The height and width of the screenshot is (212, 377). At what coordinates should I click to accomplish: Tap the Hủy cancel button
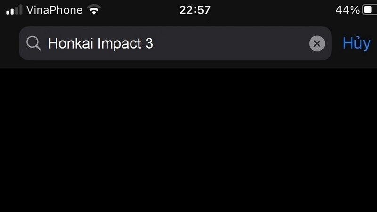tap(356, 43)
